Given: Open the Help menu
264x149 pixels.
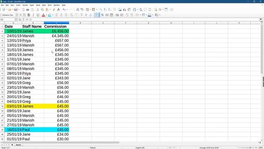Looking at the screenshot, I should pos(64,5).
